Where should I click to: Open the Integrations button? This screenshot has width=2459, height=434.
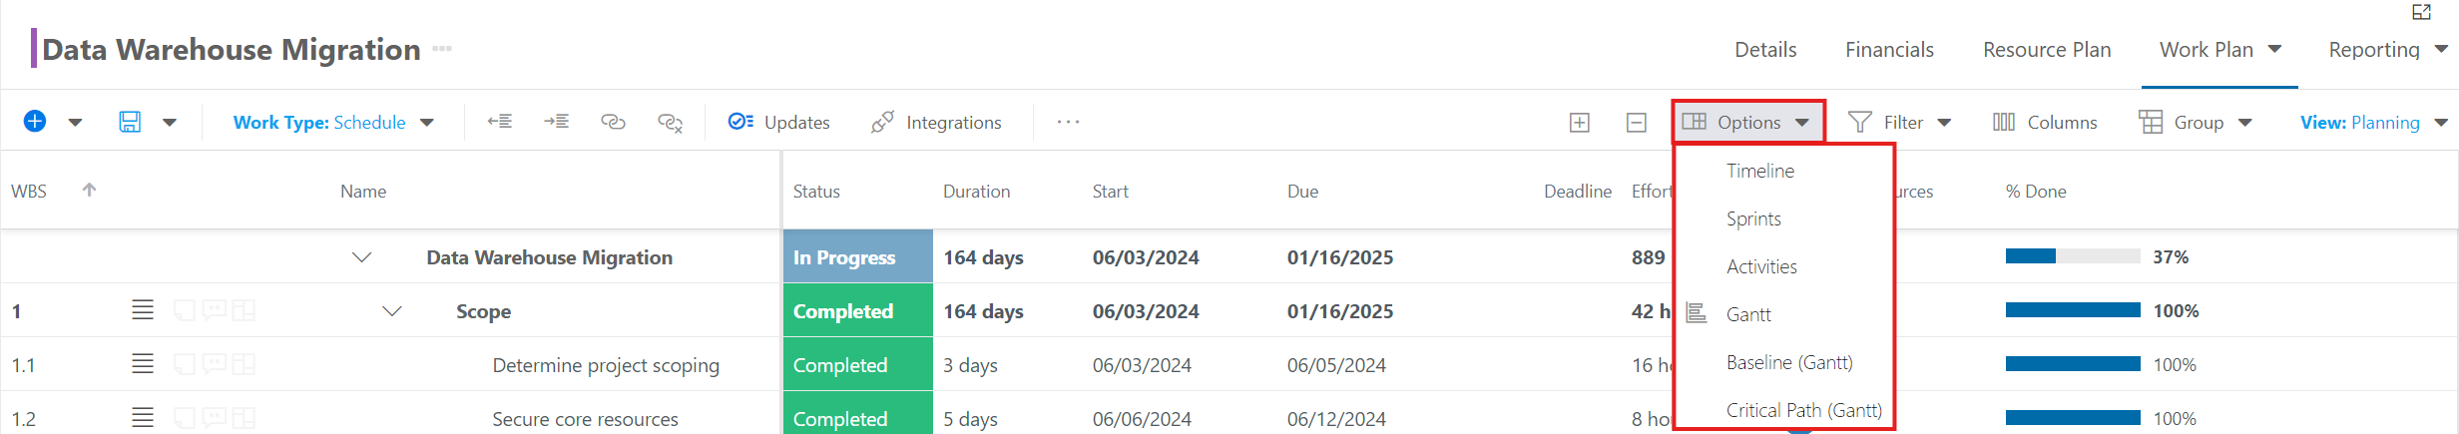pyautogui.click(x=936, y=122)
